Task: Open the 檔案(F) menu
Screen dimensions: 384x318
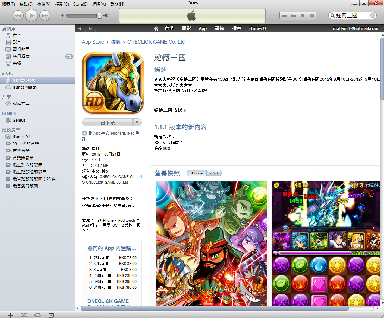Action: (x=8, y=4)
